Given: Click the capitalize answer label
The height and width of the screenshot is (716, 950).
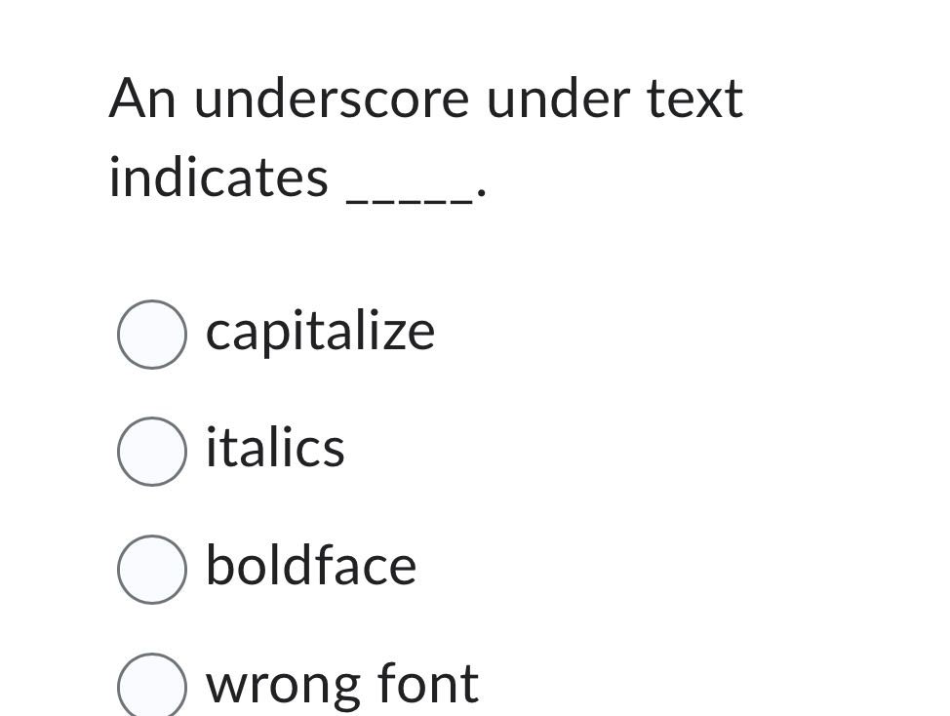Looking at the screenshot, I should click(x=320, y=332).
